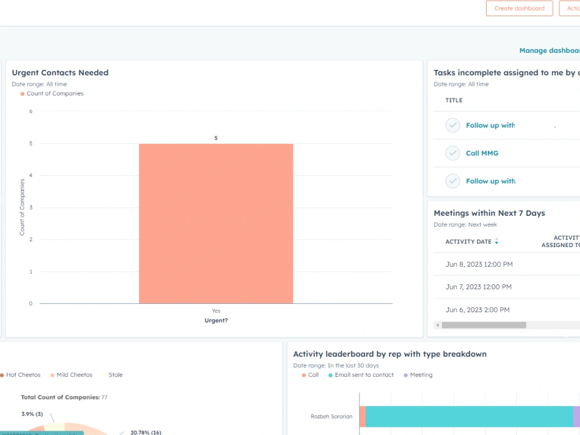Click the Activity leaderboard by rep report title
This screenshot has width=580, height=435.
(390, 354)
